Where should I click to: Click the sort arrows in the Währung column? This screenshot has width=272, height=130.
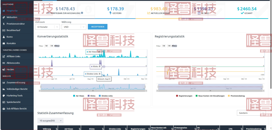pyautogui.click(x=57, y=129)
